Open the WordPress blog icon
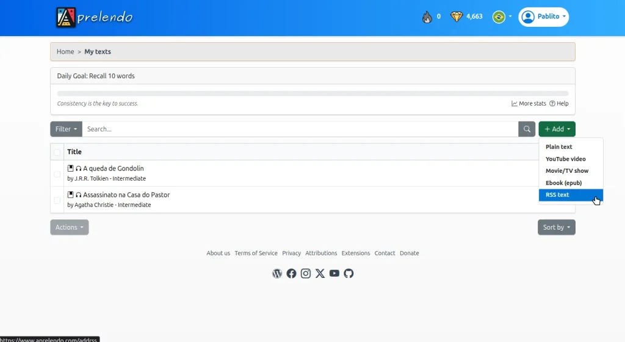The height and width of the screenshot is (342, 625). tap(277, 274)
